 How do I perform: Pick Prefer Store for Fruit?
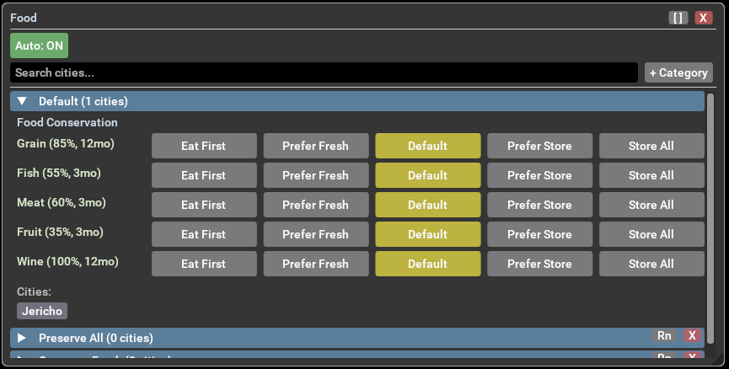tap(539, 234)
